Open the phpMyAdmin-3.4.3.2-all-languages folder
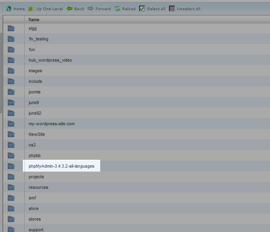 [x=61, y=166]
